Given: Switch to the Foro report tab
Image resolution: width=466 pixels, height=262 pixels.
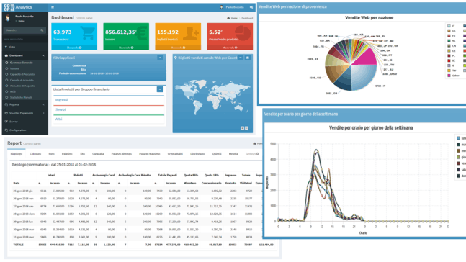Looking at the screenshot, I should coord(51,154).
